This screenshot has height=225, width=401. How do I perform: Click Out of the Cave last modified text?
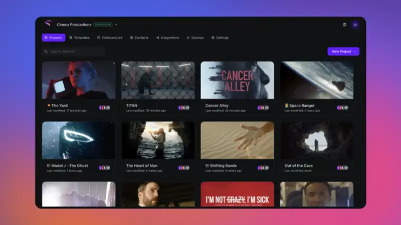(298, 170)
